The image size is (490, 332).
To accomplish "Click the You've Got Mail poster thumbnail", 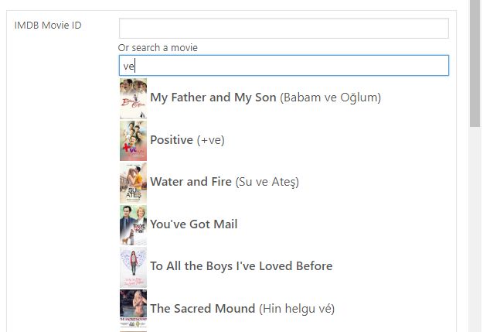I will click(133, 224).
